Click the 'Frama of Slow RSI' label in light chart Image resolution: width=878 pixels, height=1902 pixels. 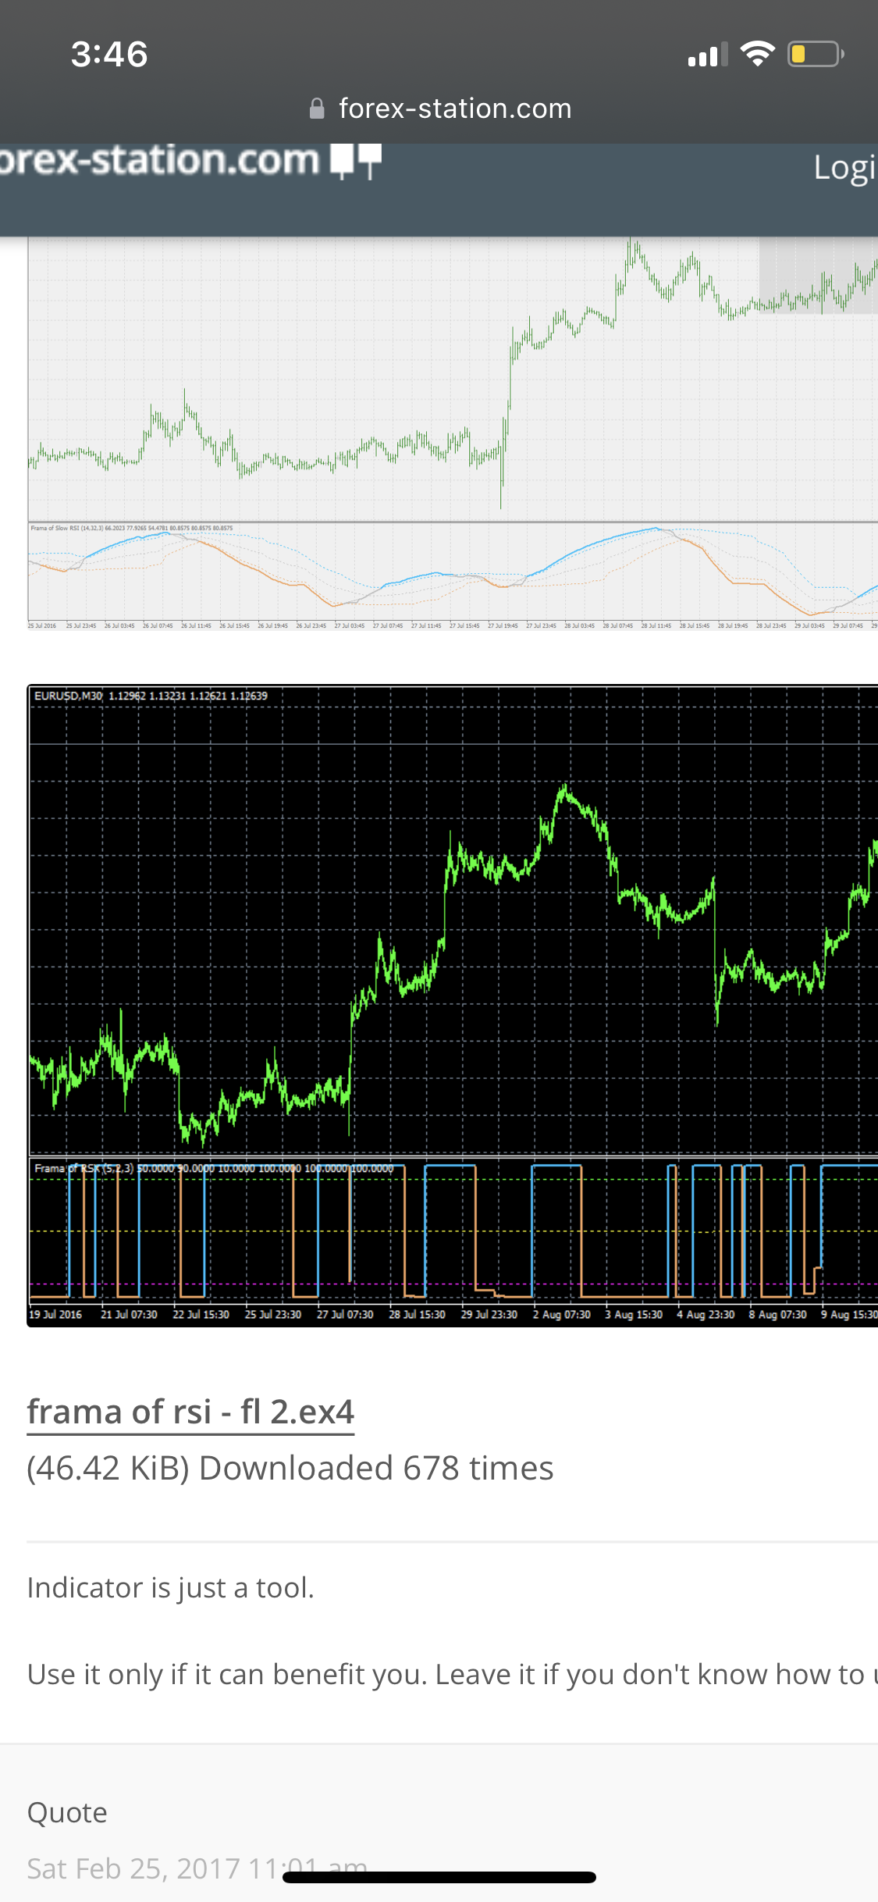[x=55, y=529]
